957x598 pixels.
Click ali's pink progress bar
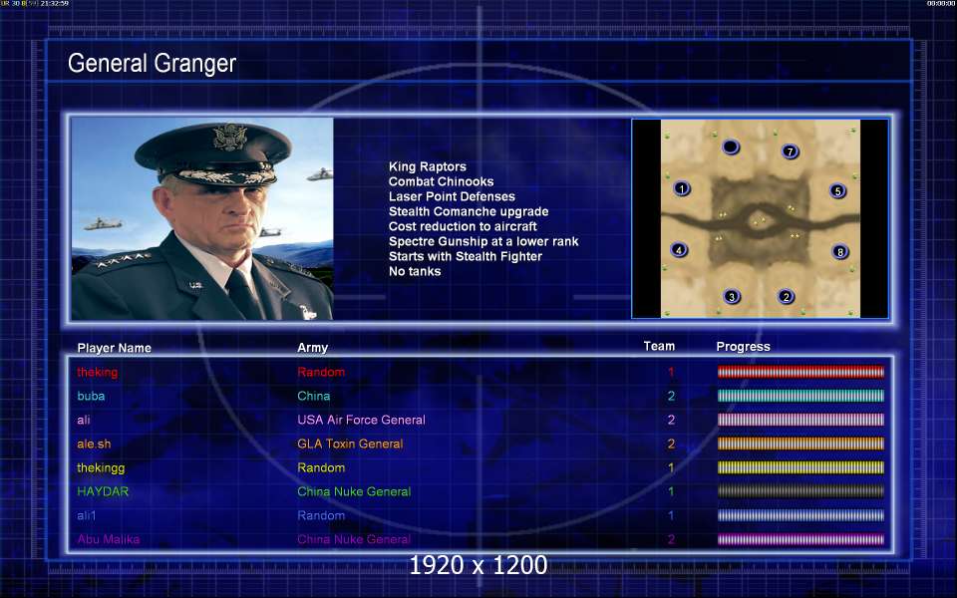pos(800,420)
